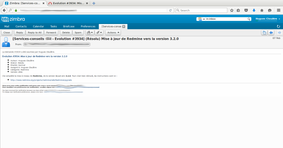Go to browser home icon
This screenshot has height=148, width=283.
262,10
